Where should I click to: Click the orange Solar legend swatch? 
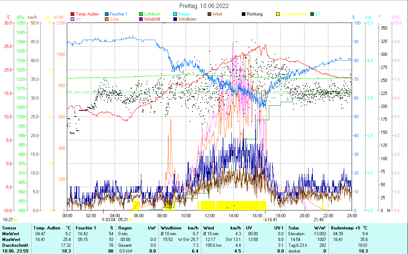pyautogui.click(x=107, y=19)
